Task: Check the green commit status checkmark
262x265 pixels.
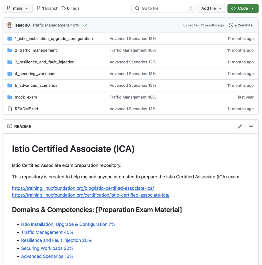Action: point(85,25)
